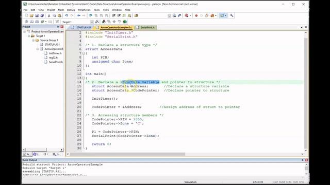Open the File menu
The width and height of the screenshot is (330, 185).
[25, 10]
